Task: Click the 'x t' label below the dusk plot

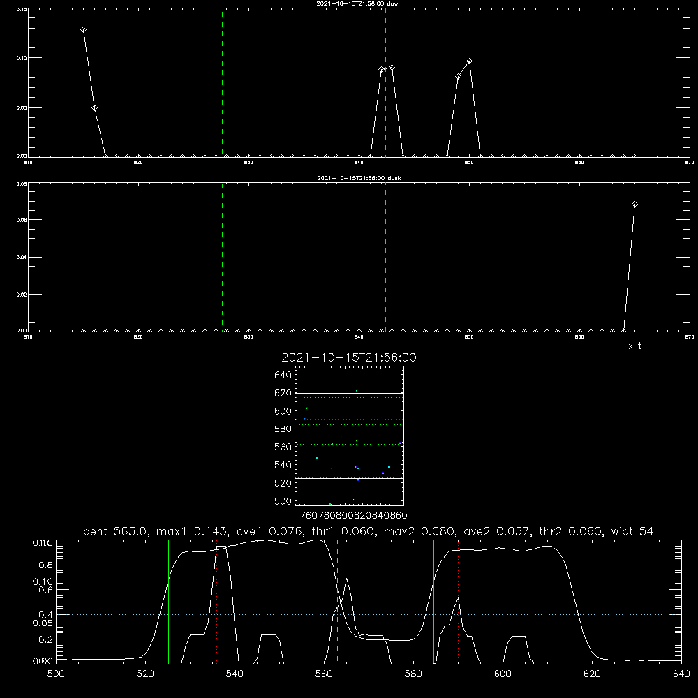Action: coord(634,346)
